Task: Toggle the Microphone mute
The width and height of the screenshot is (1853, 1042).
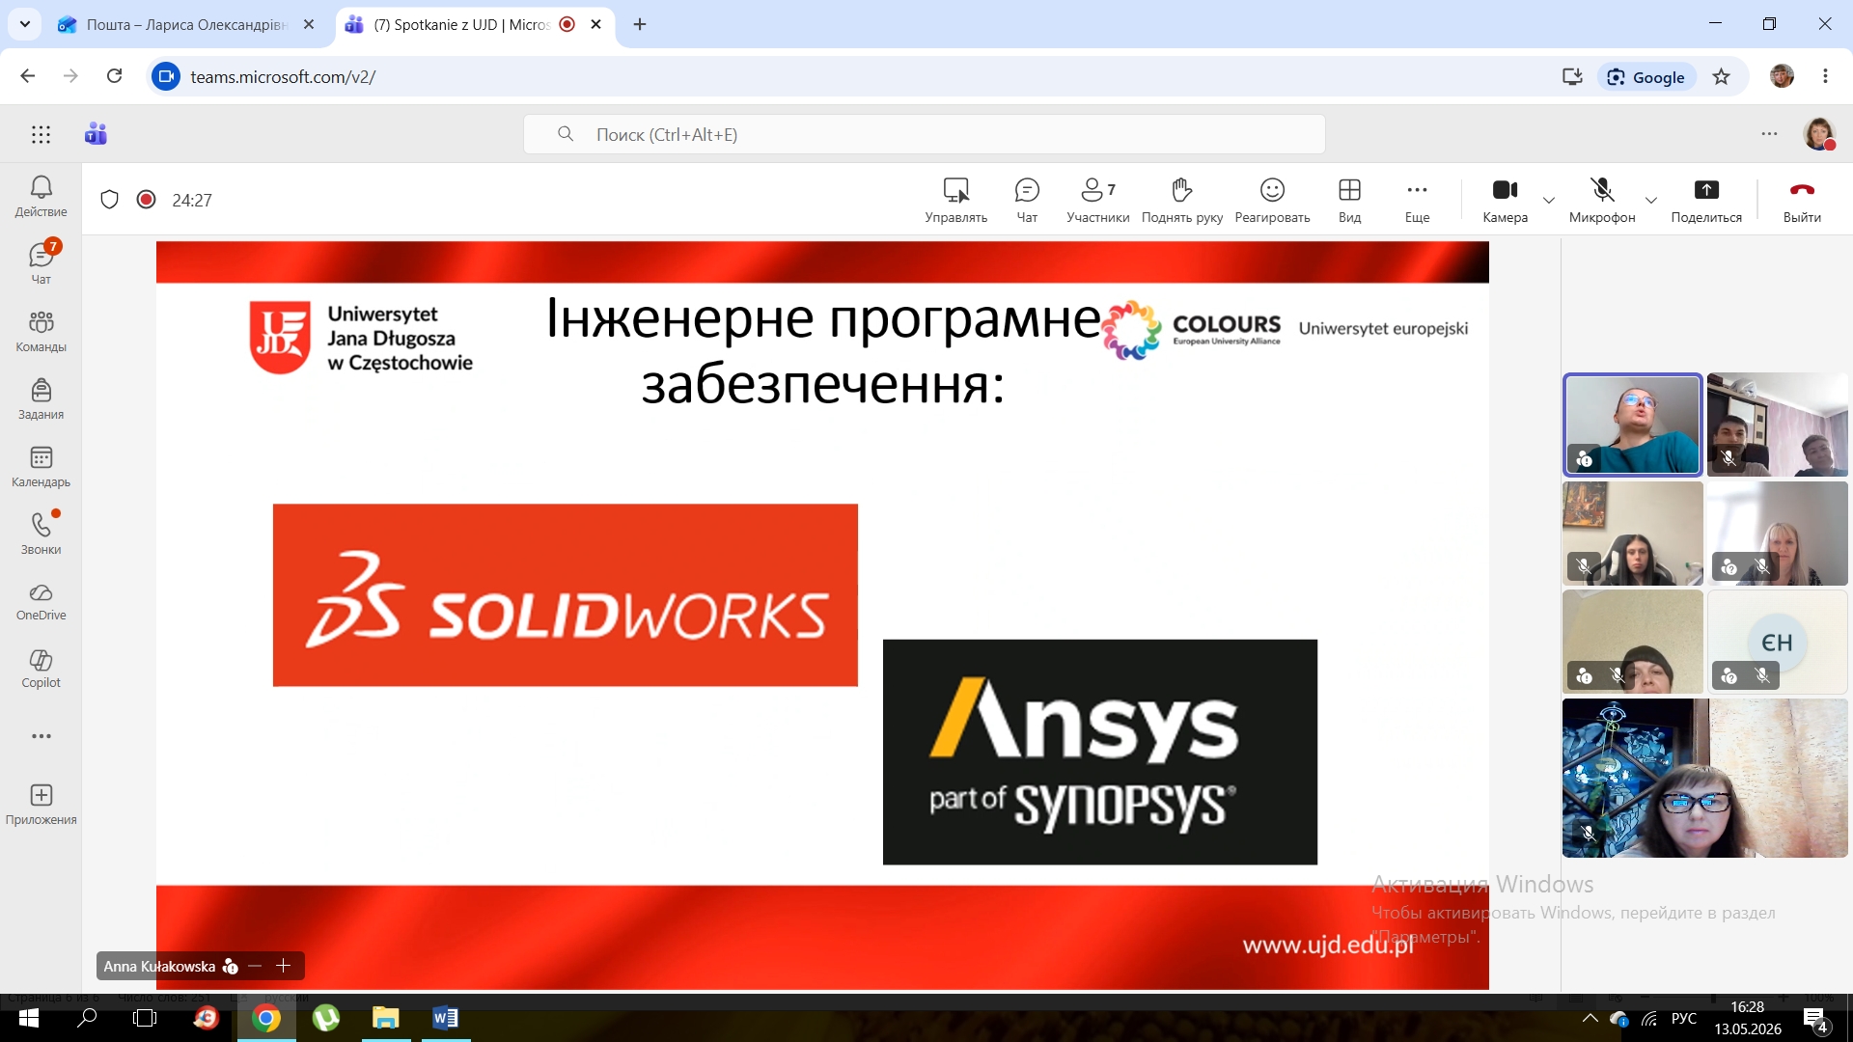Action: tap(1602, 201)
